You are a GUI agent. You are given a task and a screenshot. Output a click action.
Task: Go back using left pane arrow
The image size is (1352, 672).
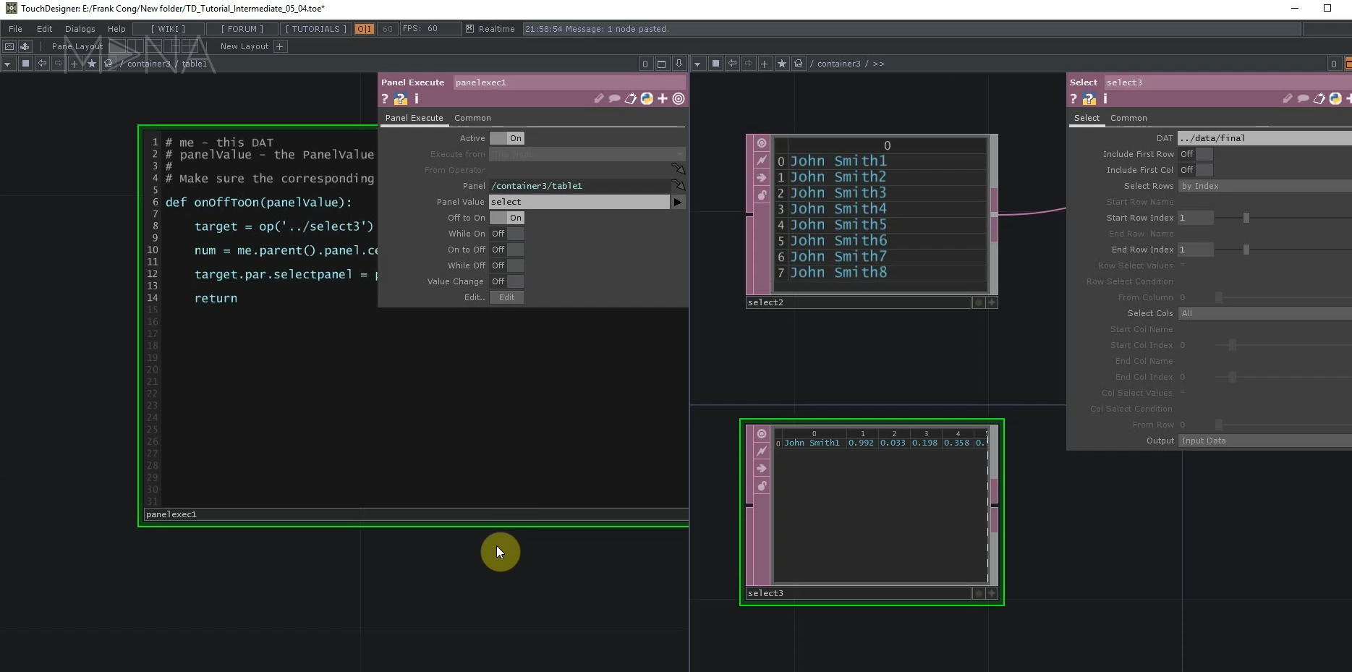point(42,64)
